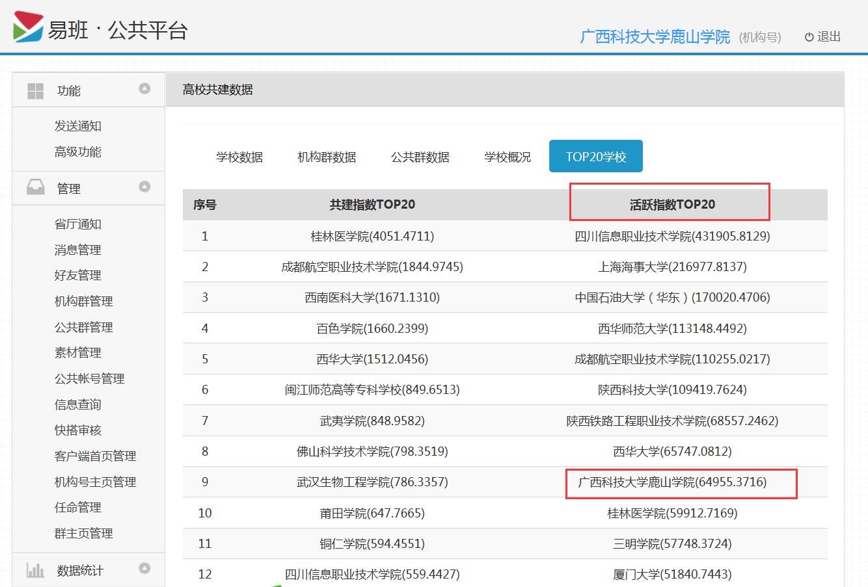
Task: Go to 省厅通知
Action: pyautogui.click(x=78, y=224)
